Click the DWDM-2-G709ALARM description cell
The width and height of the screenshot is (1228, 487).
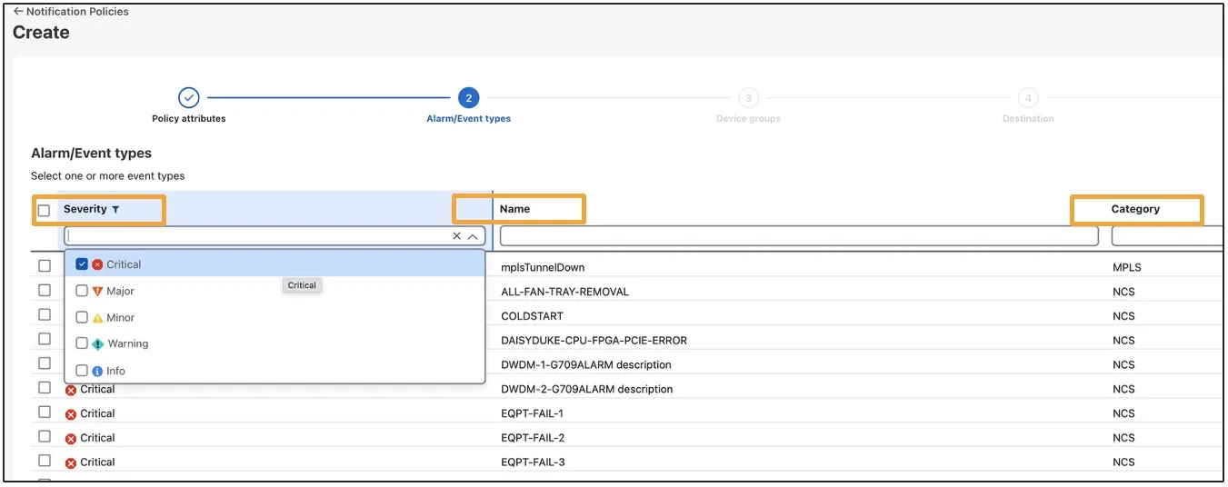coord(586,390)
